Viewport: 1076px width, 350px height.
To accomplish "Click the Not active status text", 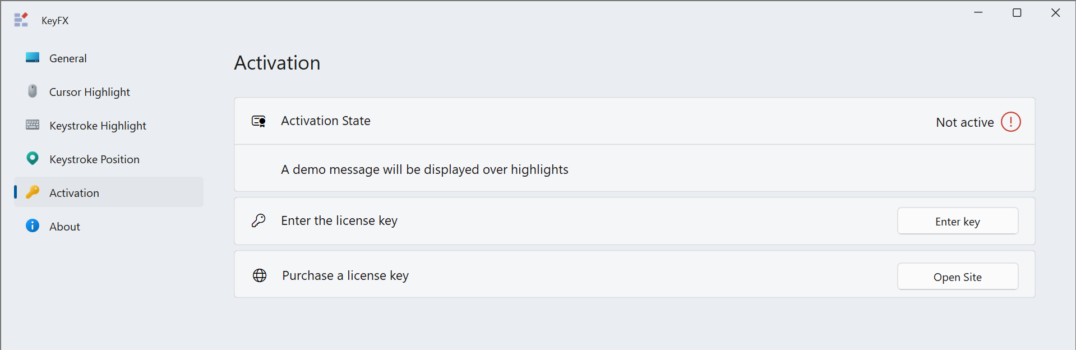I will coord(964,122).
